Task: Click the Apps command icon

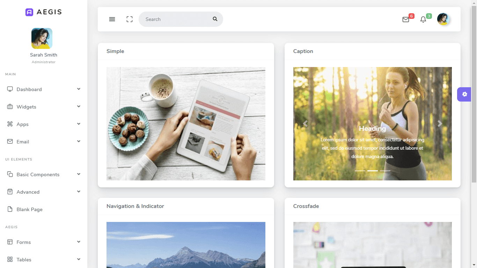Action: (10, 124)
